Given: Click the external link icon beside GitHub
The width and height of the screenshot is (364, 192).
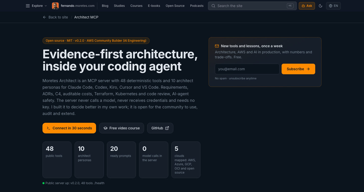Looking at the screenshot, I should pos(167,128).
